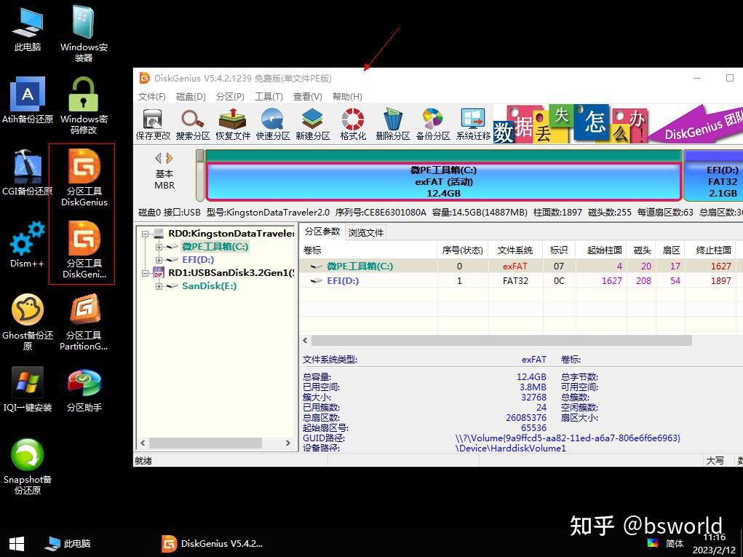Screen dimensions: 743x557
Task: Open Ghost备份还原 desktop icon
Action: (x=28, y=323)
